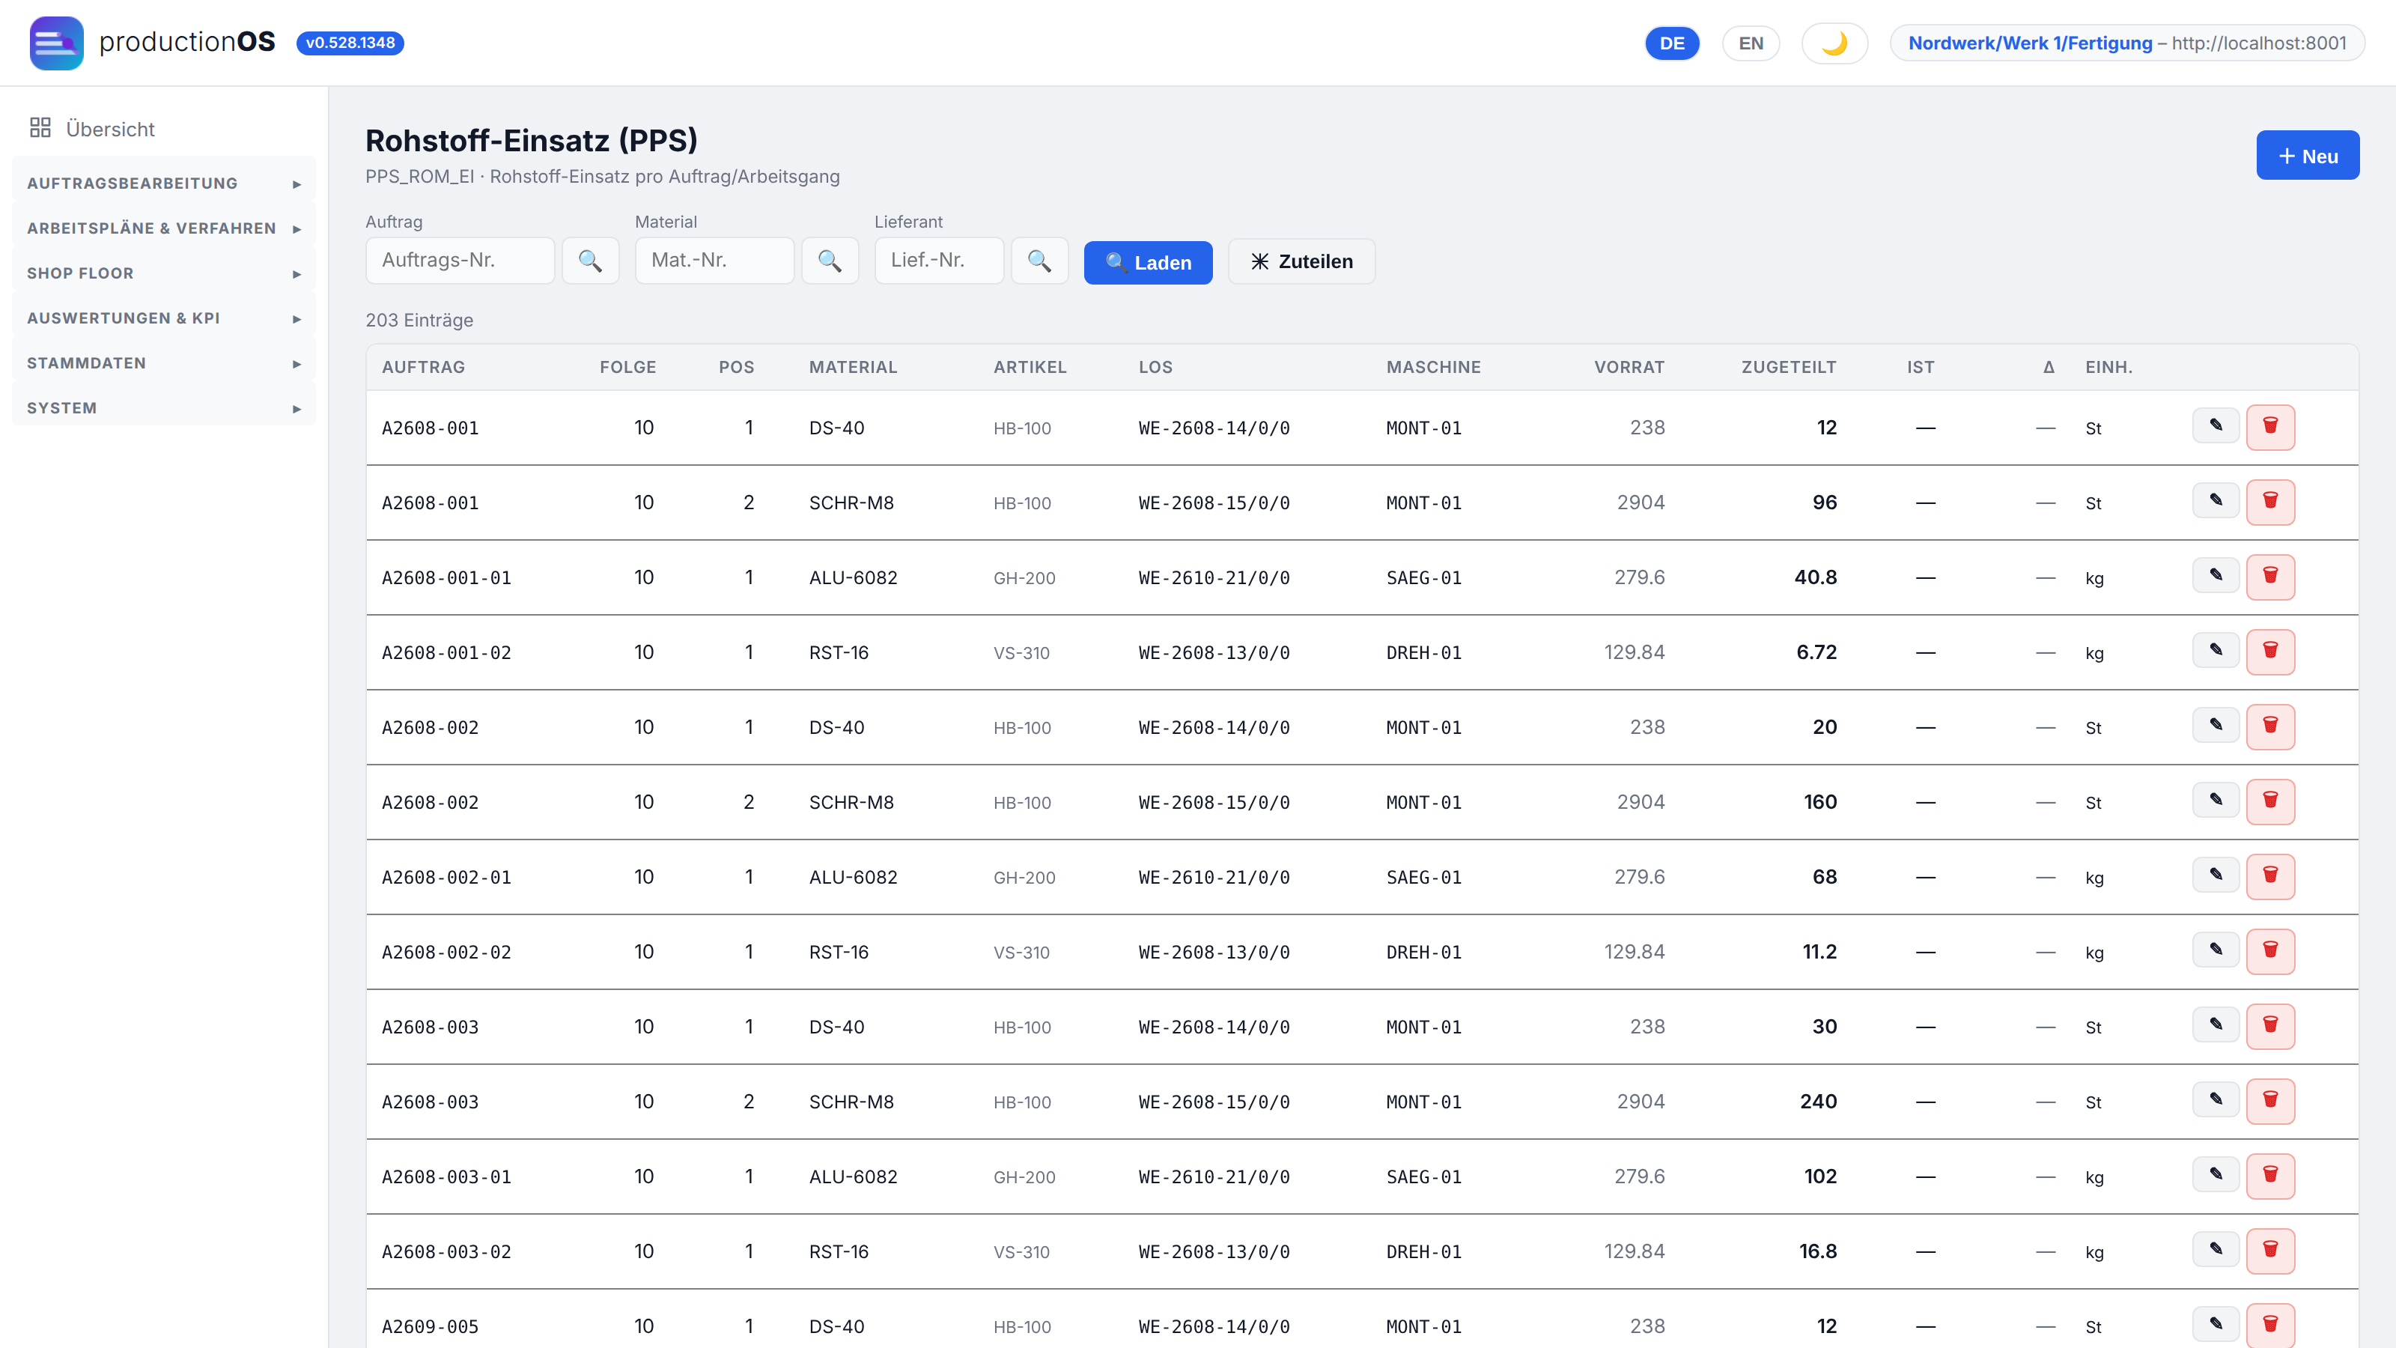Screen dimensions: 2396x1348
Task: Edit row A2608-002-01 ALU-6082
Action: [x=2216, y=875]
